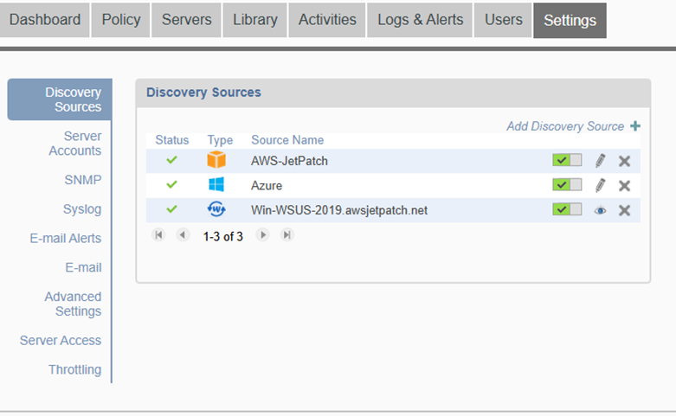676x416 pixels.
Task: Click the Add Discovery Source link
Action: click(x=565, y=126)
